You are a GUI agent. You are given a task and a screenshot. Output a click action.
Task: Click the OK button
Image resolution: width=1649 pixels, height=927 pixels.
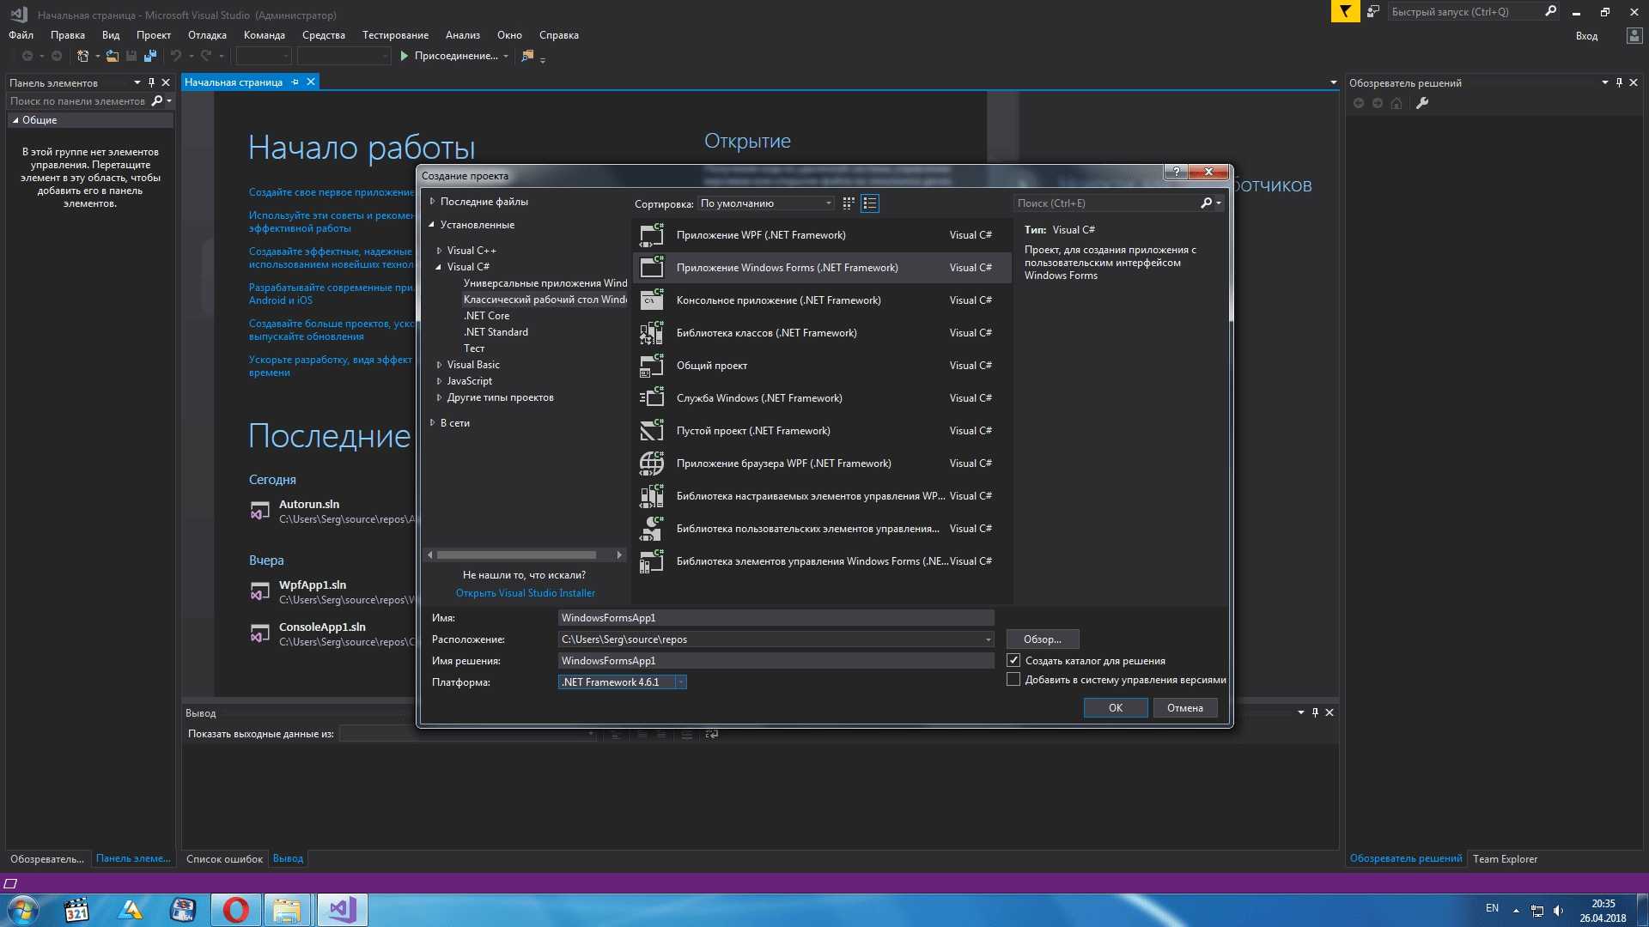tap(1116, 707)
